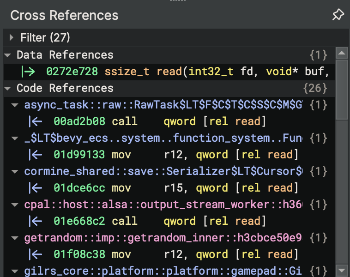Select the getrandom::imp::getrandom_inner function row
350x277 pixels.
click(x=169, y=238)
